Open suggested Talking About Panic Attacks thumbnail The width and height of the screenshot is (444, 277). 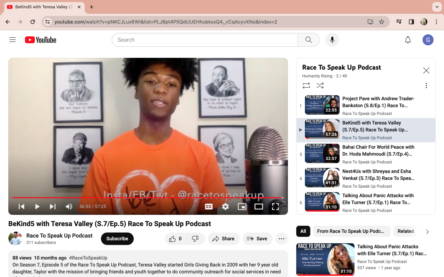[x=325, y=259]
